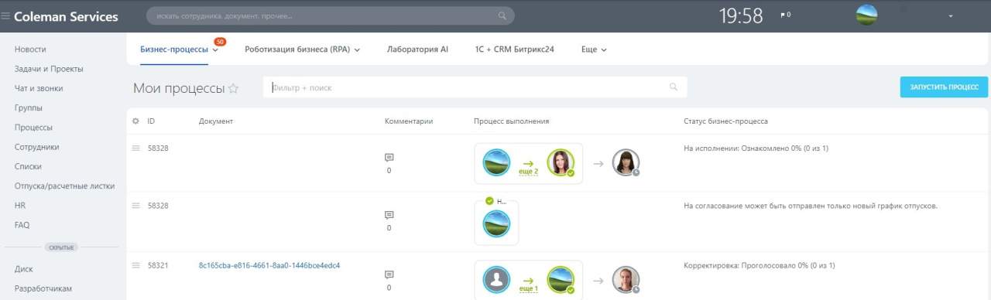Click the 19:58 clock in the header

click(x=741, y=15)
